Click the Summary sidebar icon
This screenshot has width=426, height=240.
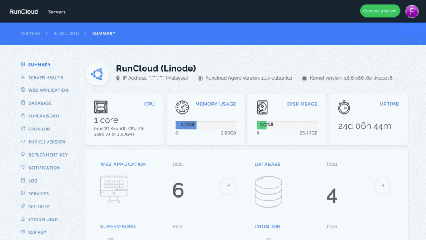(x=23, y=64)
